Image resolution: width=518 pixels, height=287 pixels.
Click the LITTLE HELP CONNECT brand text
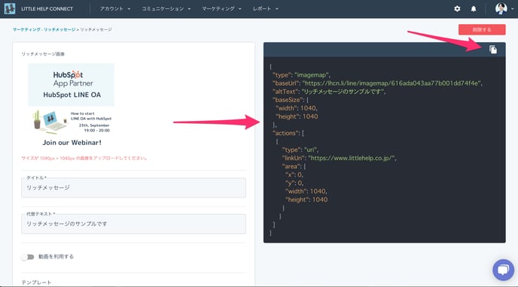pos(47,9)
